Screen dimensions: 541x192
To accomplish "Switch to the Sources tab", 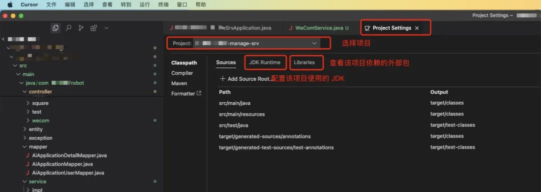I will click(x=226, y=62).
